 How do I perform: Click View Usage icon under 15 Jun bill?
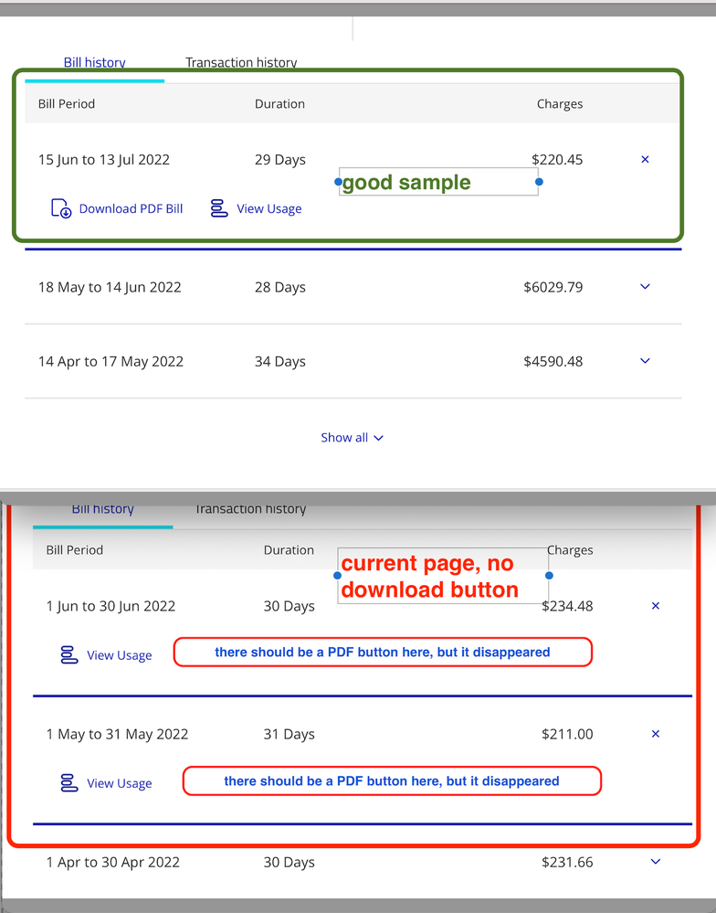click(218, 209)
